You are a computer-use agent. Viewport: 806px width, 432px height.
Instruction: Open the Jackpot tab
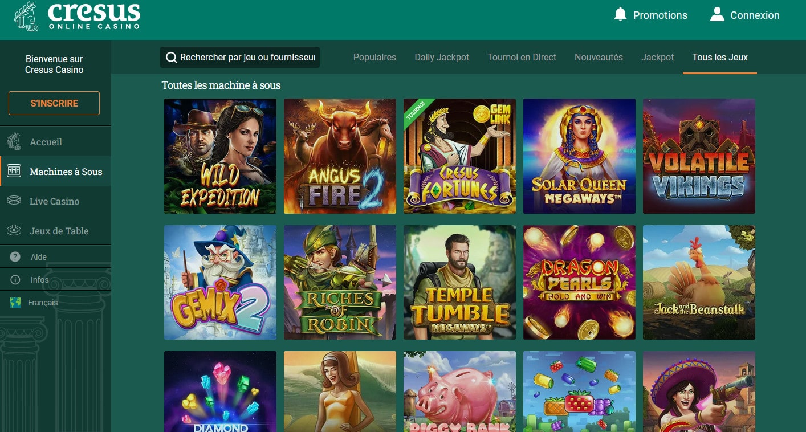point(657,57)
